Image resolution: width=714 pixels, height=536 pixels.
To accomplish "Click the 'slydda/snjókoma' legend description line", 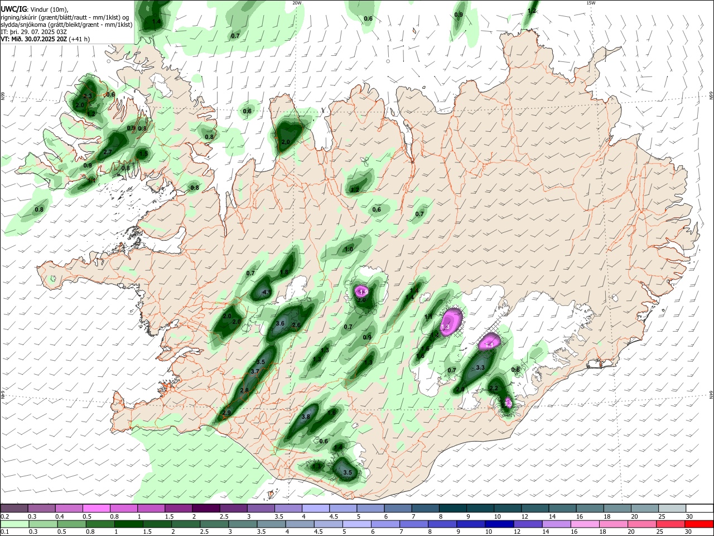I will [x=66, y=25].
